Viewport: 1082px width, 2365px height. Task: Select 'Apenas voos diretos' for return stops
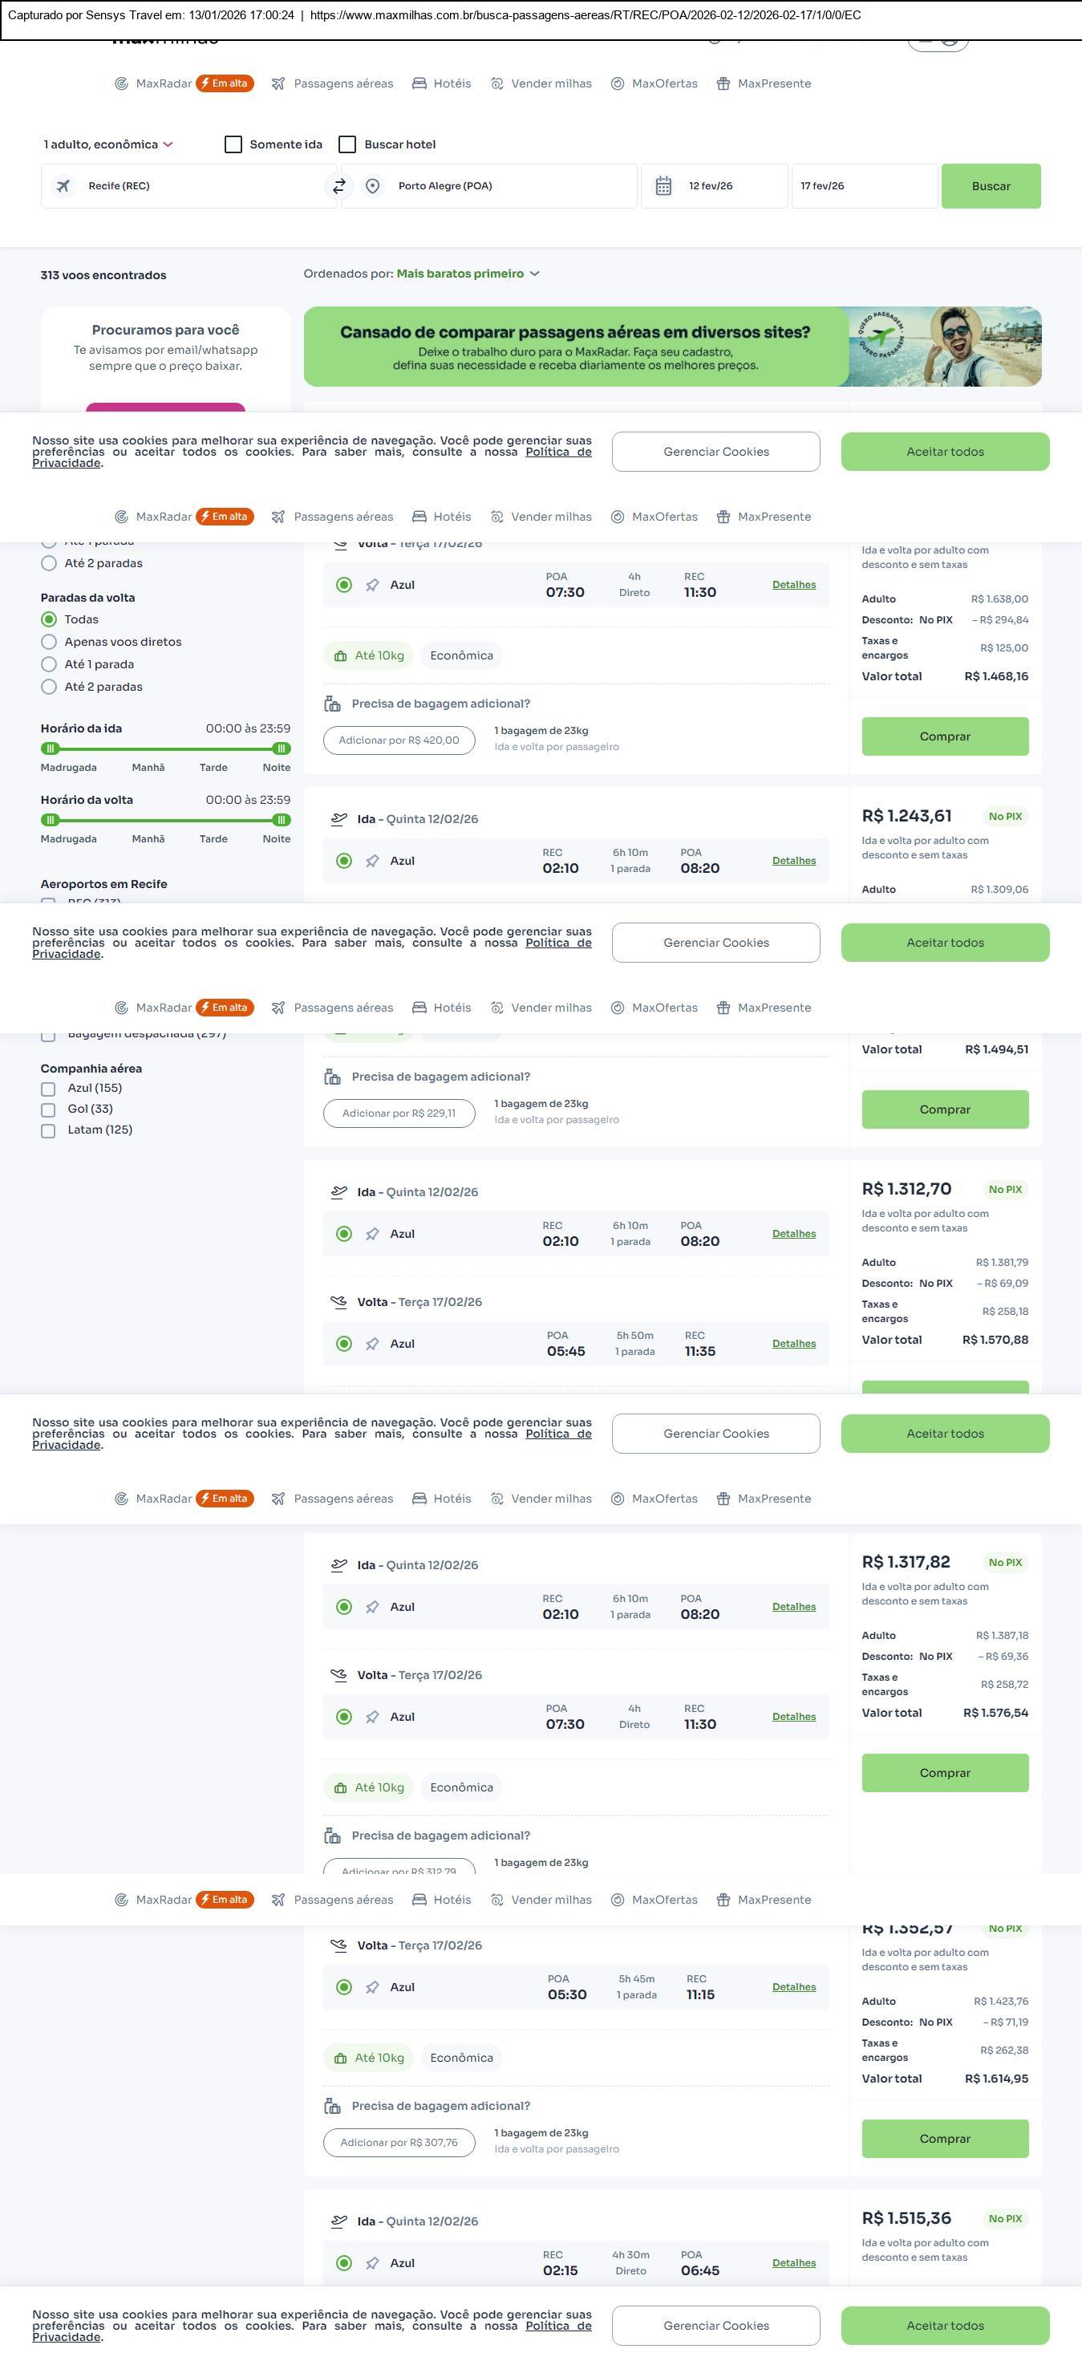tap(50, 642)
